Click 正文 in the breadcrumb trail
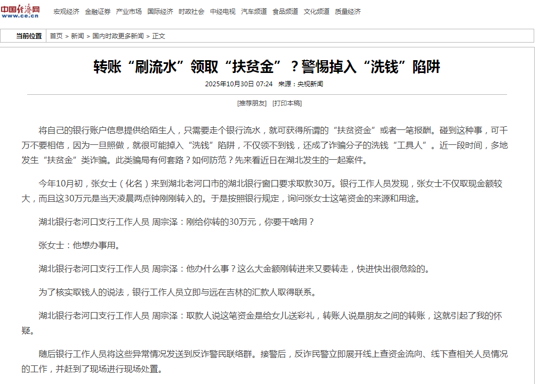Viewport: 555px width, 384px height. 159,36
